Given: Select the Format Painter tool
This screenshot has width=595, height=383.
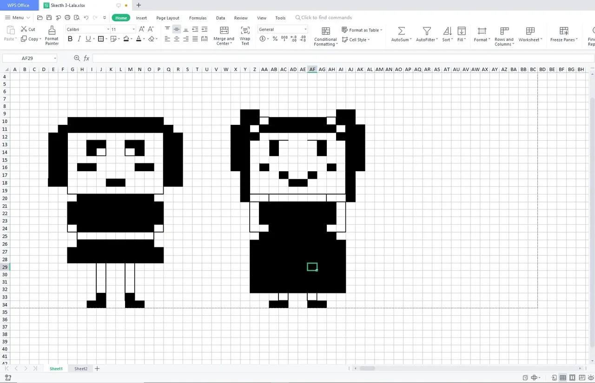Looking at the screenshot, I should point(52,35).
